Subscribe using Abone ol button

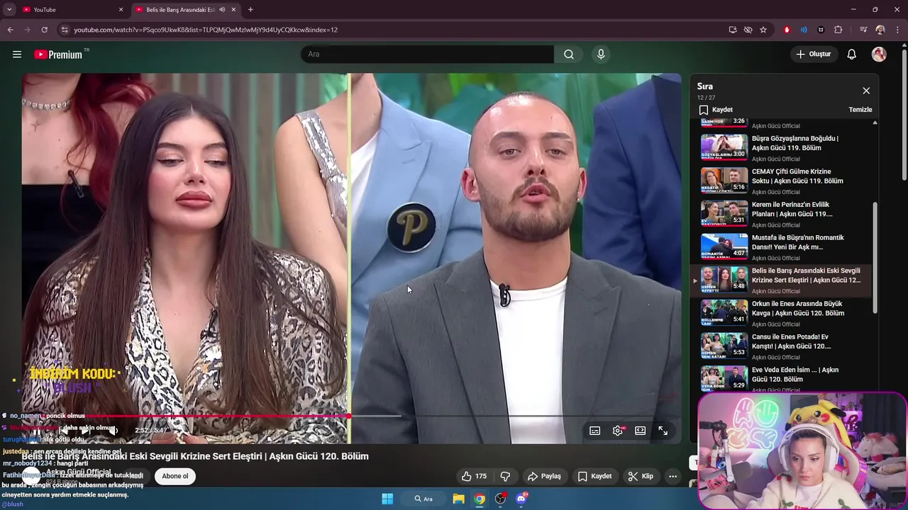pos(175,476)
